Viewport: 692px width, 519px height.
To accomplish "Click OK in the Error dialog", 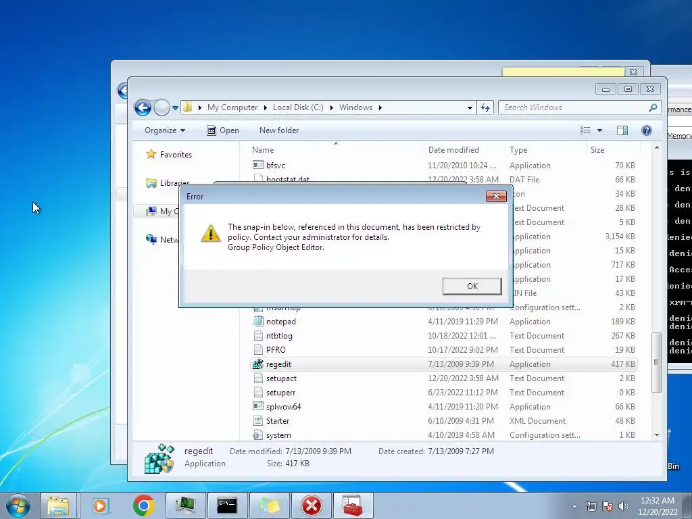I will click(x=472, y=286).
